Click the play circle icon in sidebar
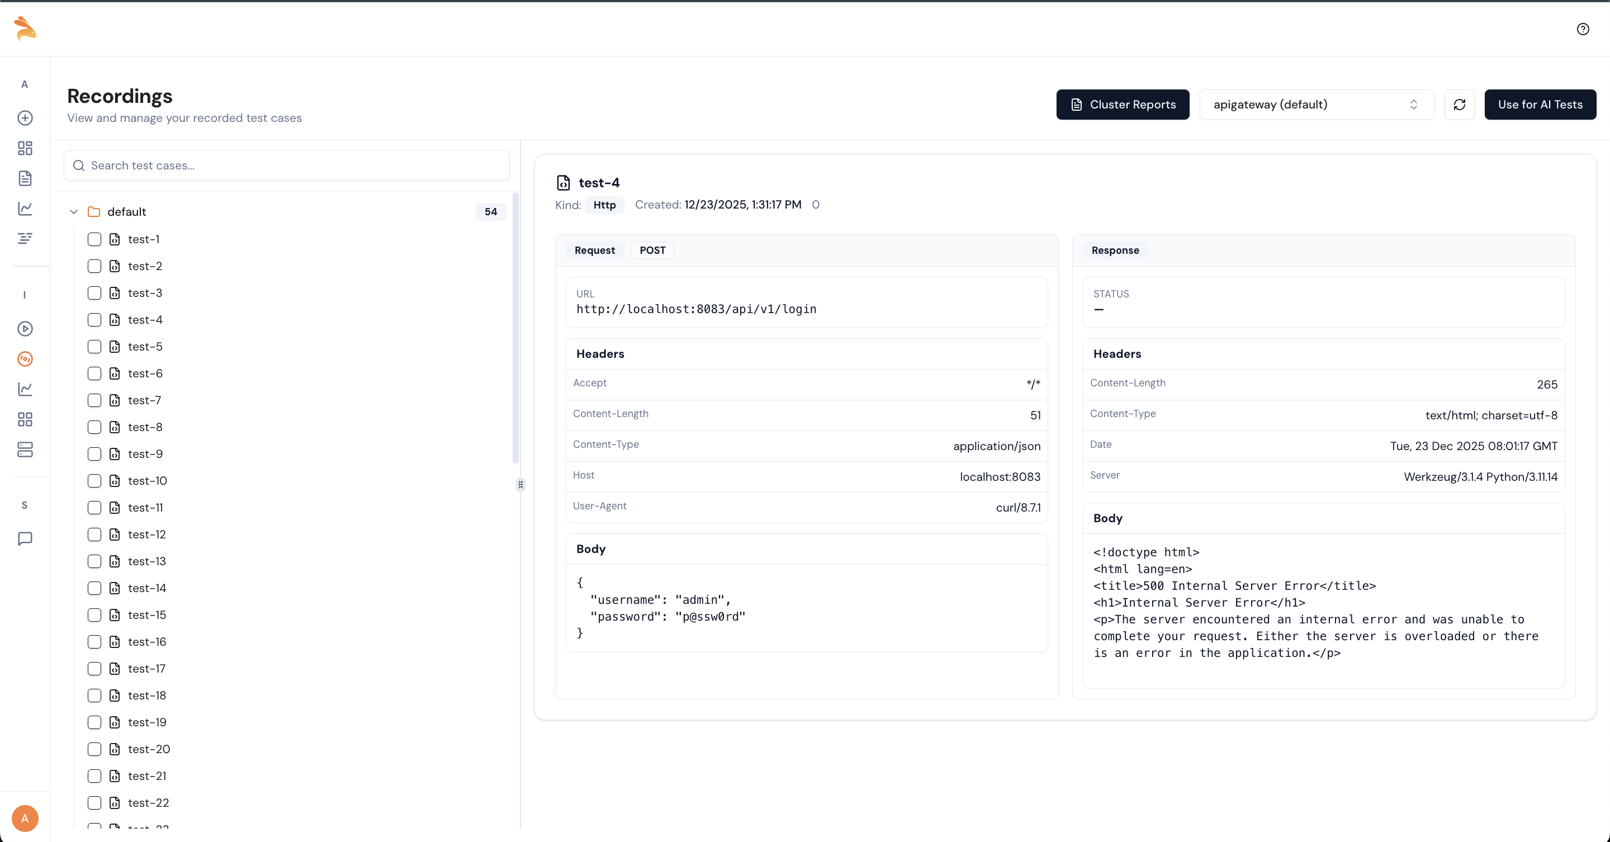 25,329
